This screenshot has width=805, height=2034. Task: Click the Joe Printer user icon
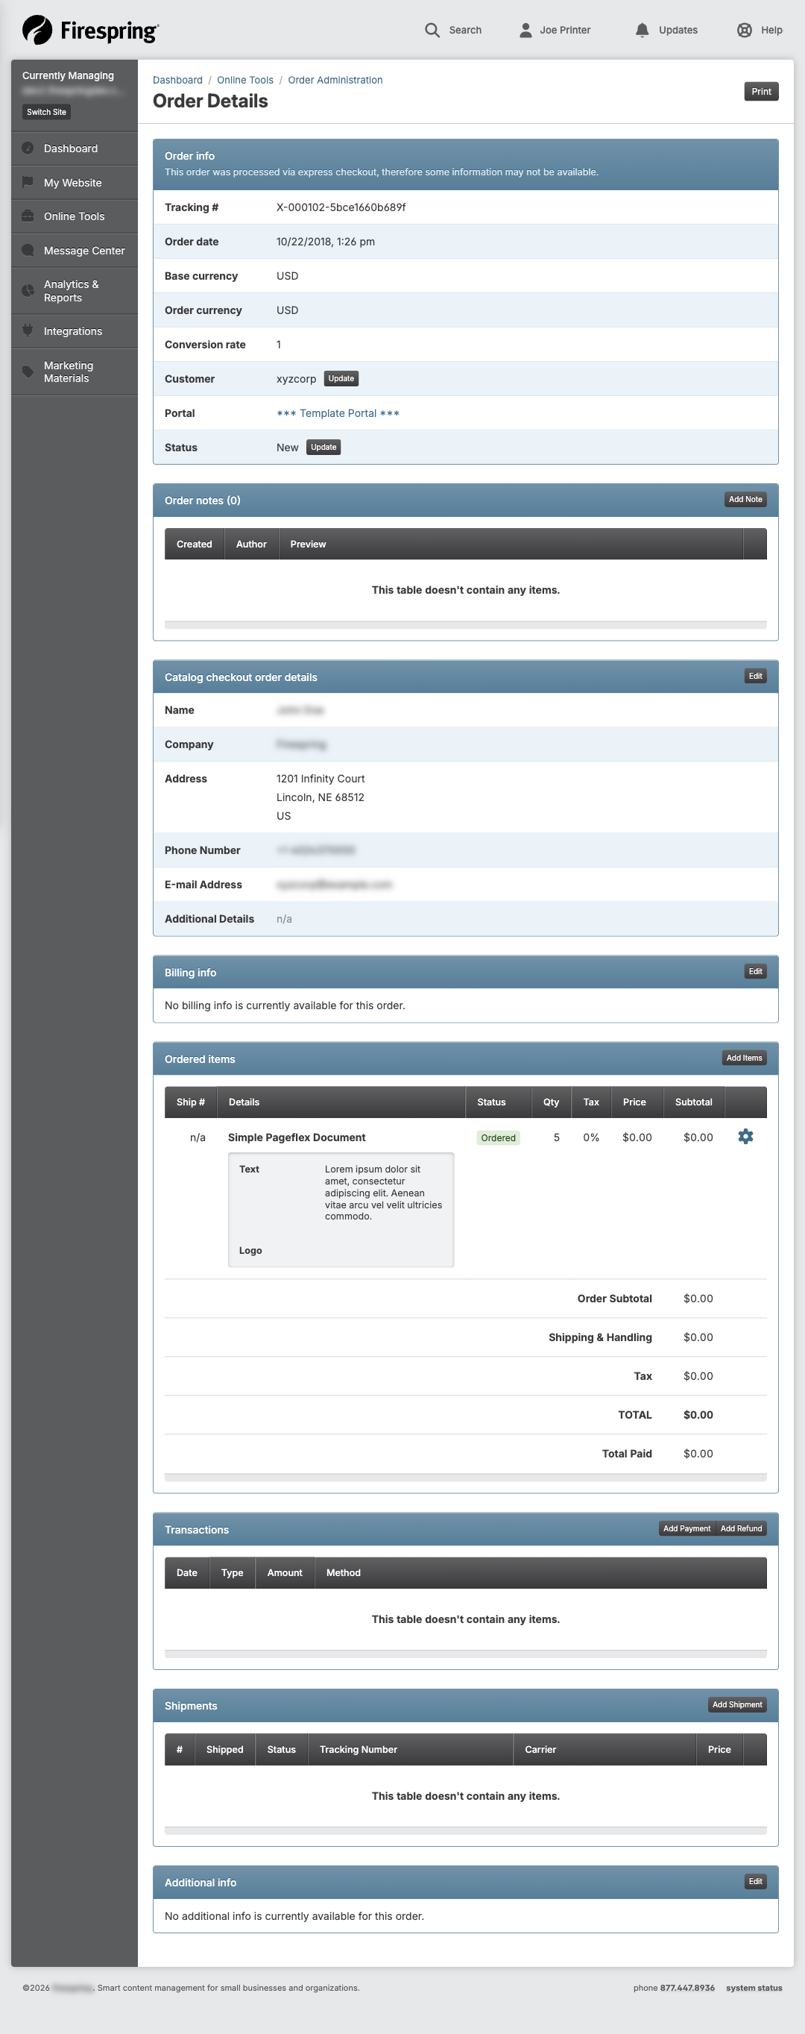coord(525,30)
